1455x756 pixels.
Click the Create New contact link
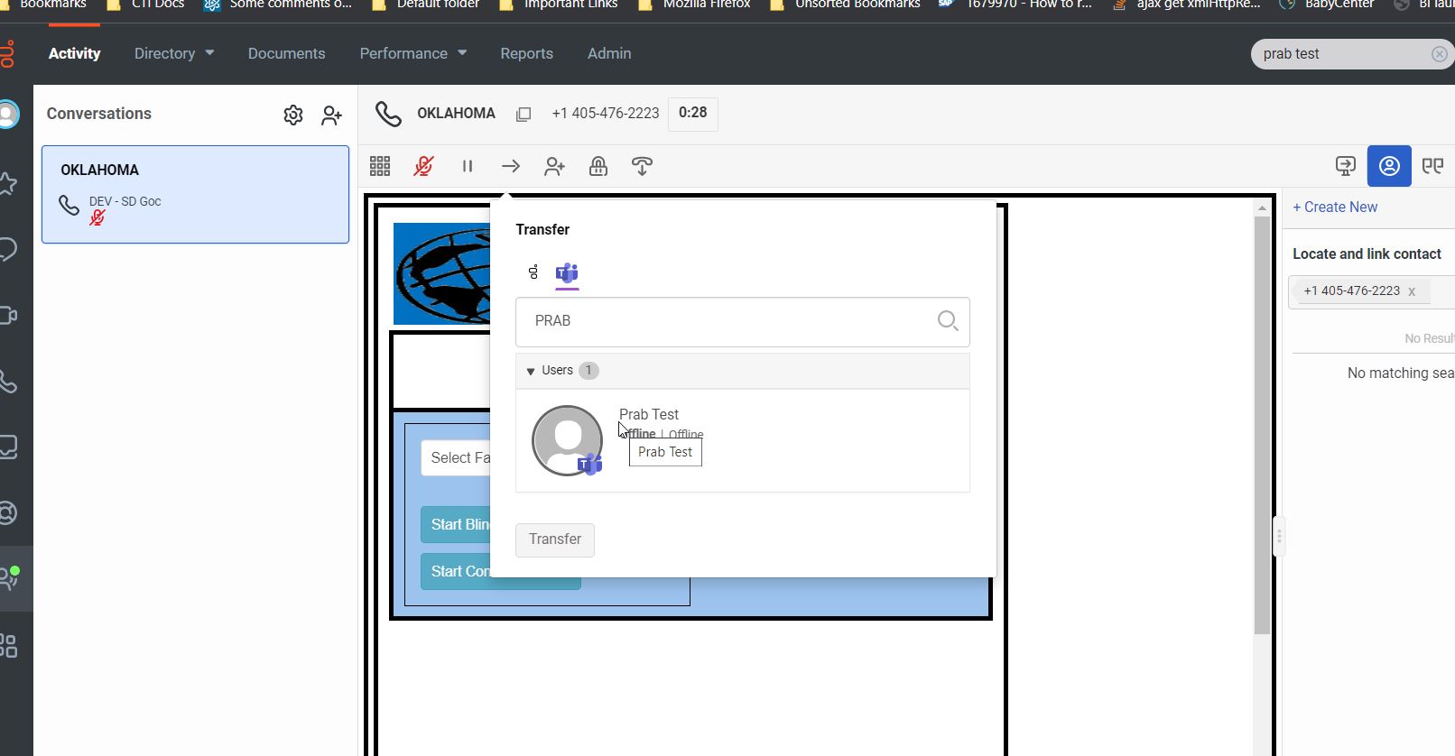coord(1335,207)
